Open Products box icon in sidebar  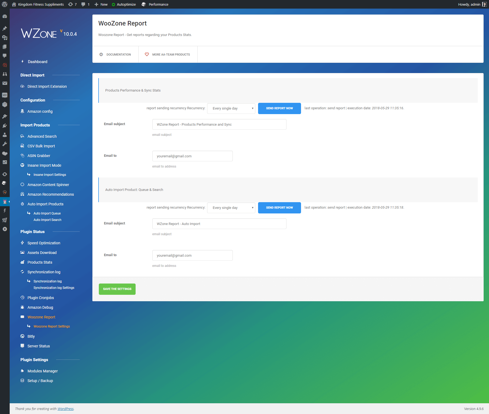pyautogui.click(x=5, y=104)
